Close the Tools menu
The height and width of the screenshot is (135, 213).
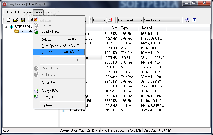(38, 12)
